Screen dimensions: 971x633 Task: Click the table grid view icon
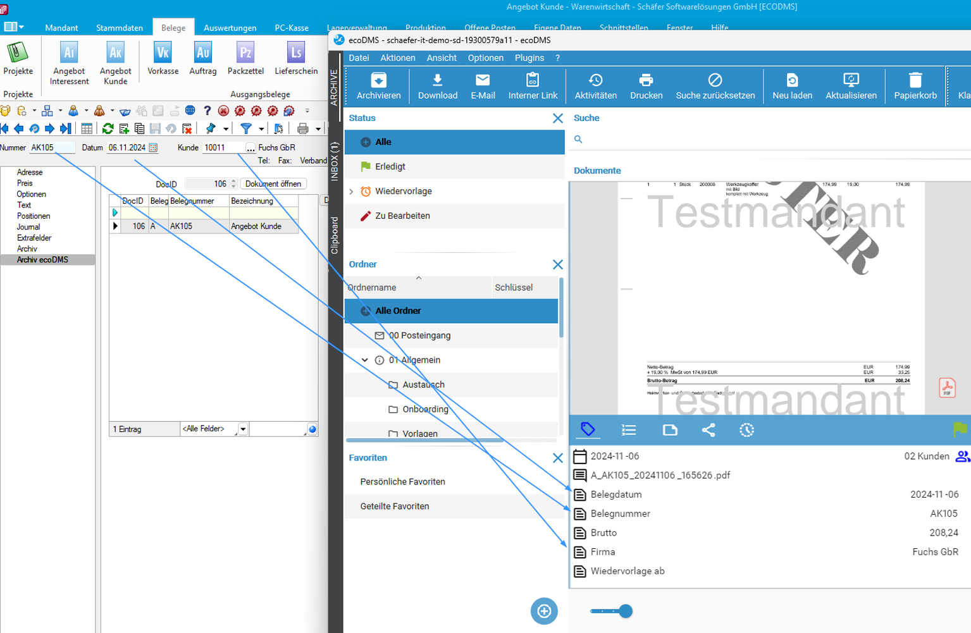tap(87, 128)
